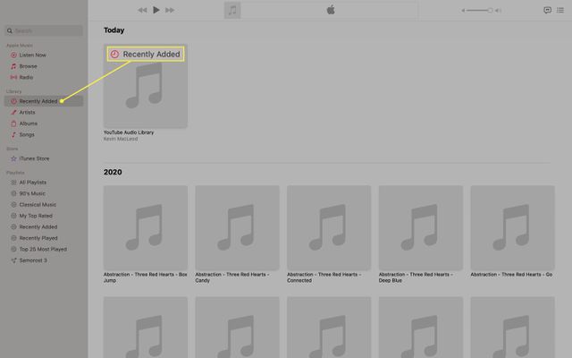Open the YouTube Audio Library album thumbnail
This screenshot has width=572, height=358.
pos(146,86)
